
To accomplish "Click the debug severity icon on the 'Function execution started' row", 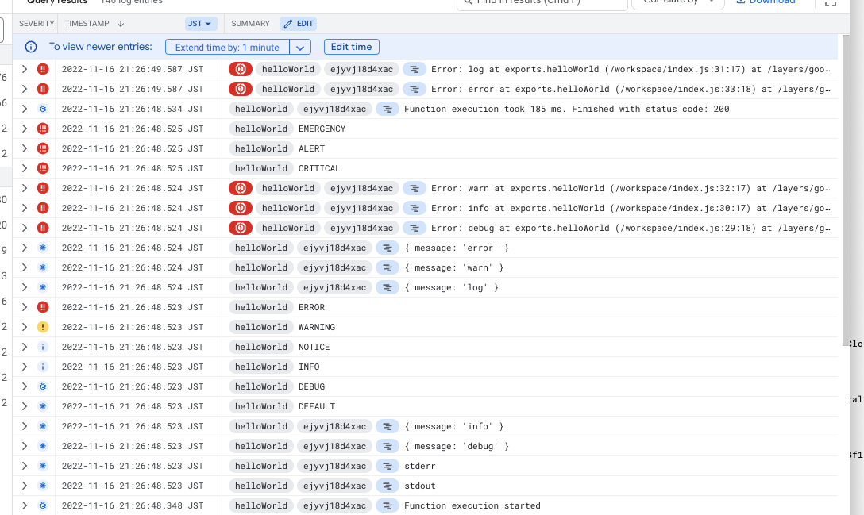I will 43,505.
